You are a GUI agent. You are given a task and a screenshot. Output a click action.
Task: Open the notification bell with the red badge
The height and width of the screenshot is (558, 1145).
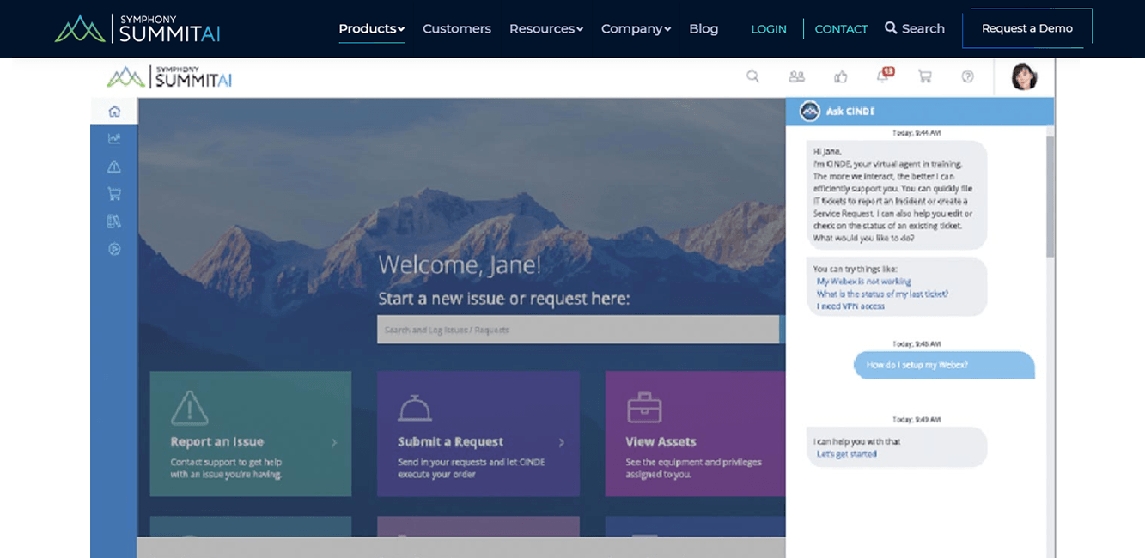[x=884, y=76]
